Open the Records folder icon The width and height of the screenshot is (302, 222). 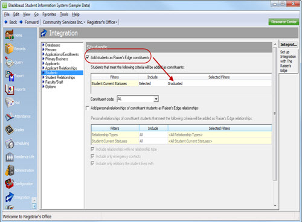[10, 49]
